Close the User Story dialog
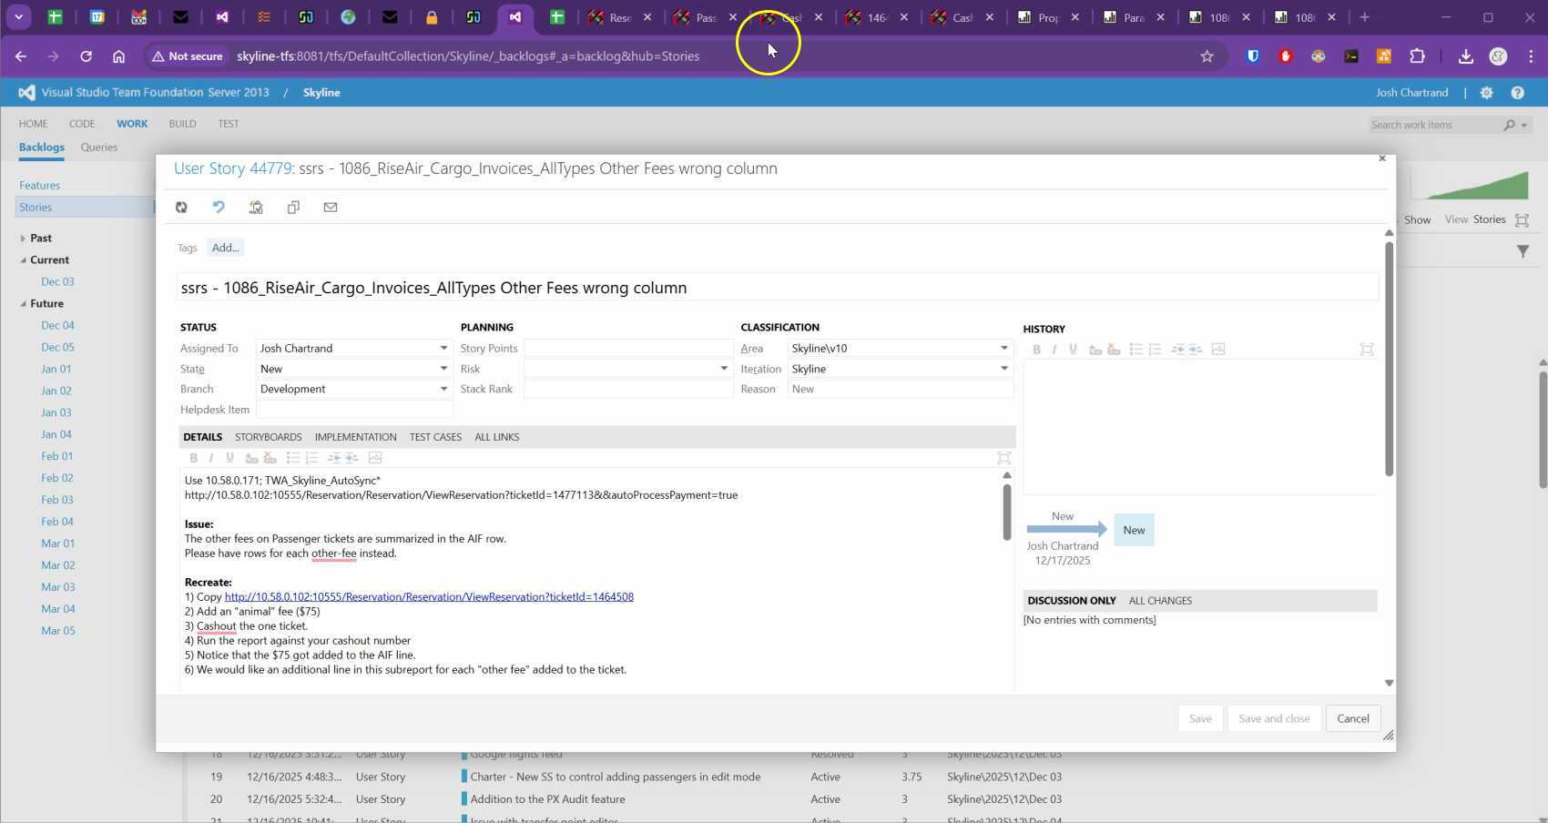This screenshot has width=1548, height=823. click(x=1381, y=158)
